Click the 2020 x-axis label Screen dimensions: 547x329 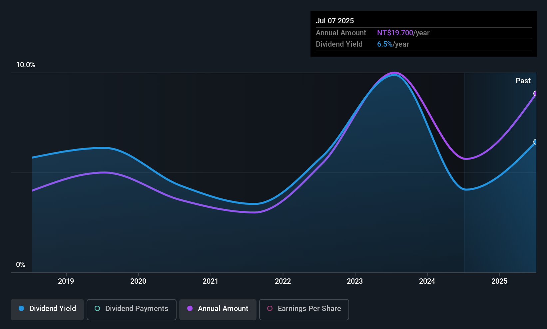pyautogui.click(x=138, y=281)
